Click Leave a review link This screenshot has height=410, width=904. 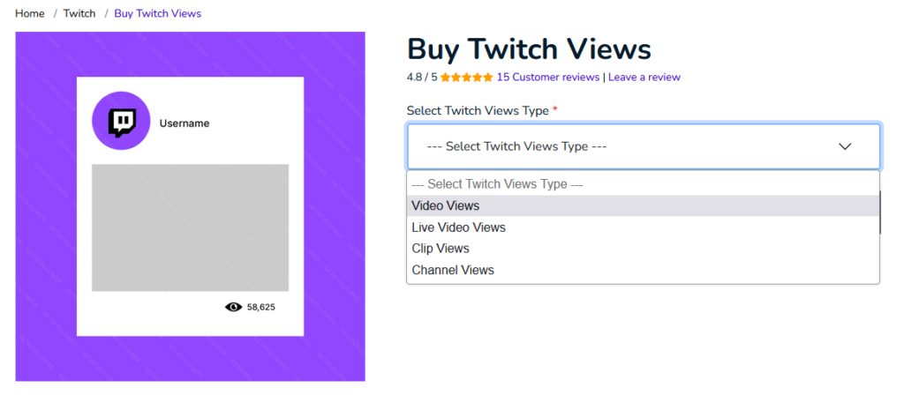pyautogui.click(x=644, y=78)
